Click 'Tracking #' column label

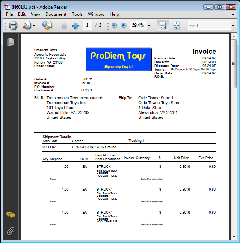coord(136,141)
